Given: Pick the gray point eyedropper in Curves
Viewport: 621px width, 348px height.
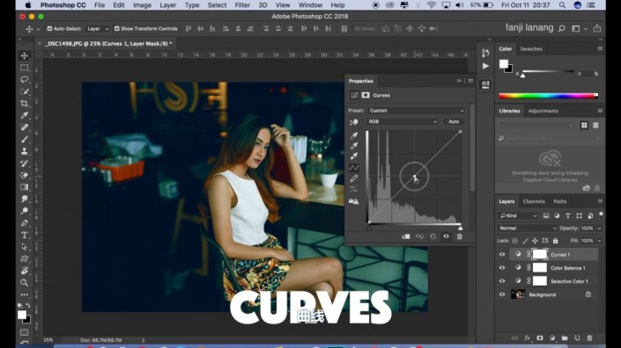Looking at the screenshot, I should click(x=354, y=146).
